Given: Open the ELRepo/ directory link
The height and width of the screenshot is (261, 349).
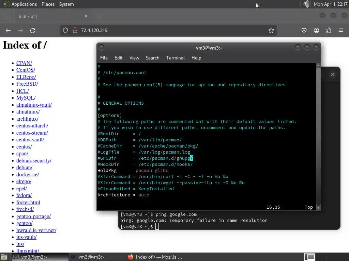Looking at the screenshot, I should [x=26, y=77].
